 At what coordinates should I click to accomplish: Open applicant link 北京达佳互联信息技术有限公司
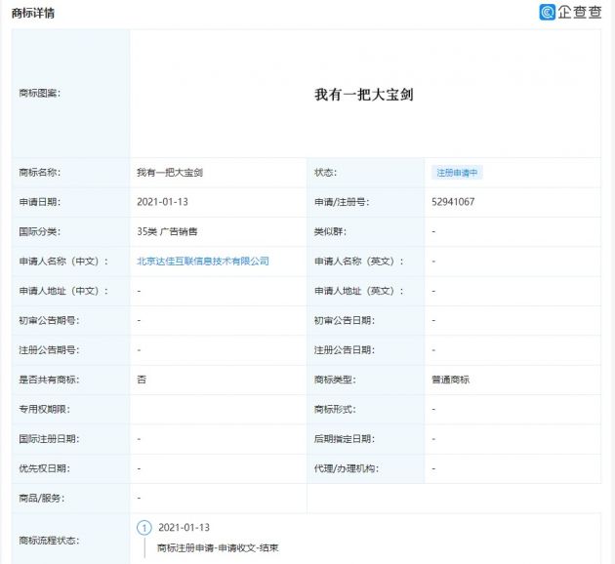tap(202, 262)
